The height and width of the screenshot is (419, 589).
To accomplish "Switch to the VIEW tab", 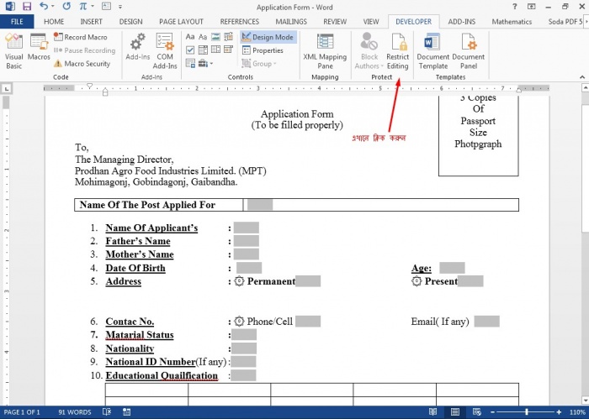I will [371, 21].
